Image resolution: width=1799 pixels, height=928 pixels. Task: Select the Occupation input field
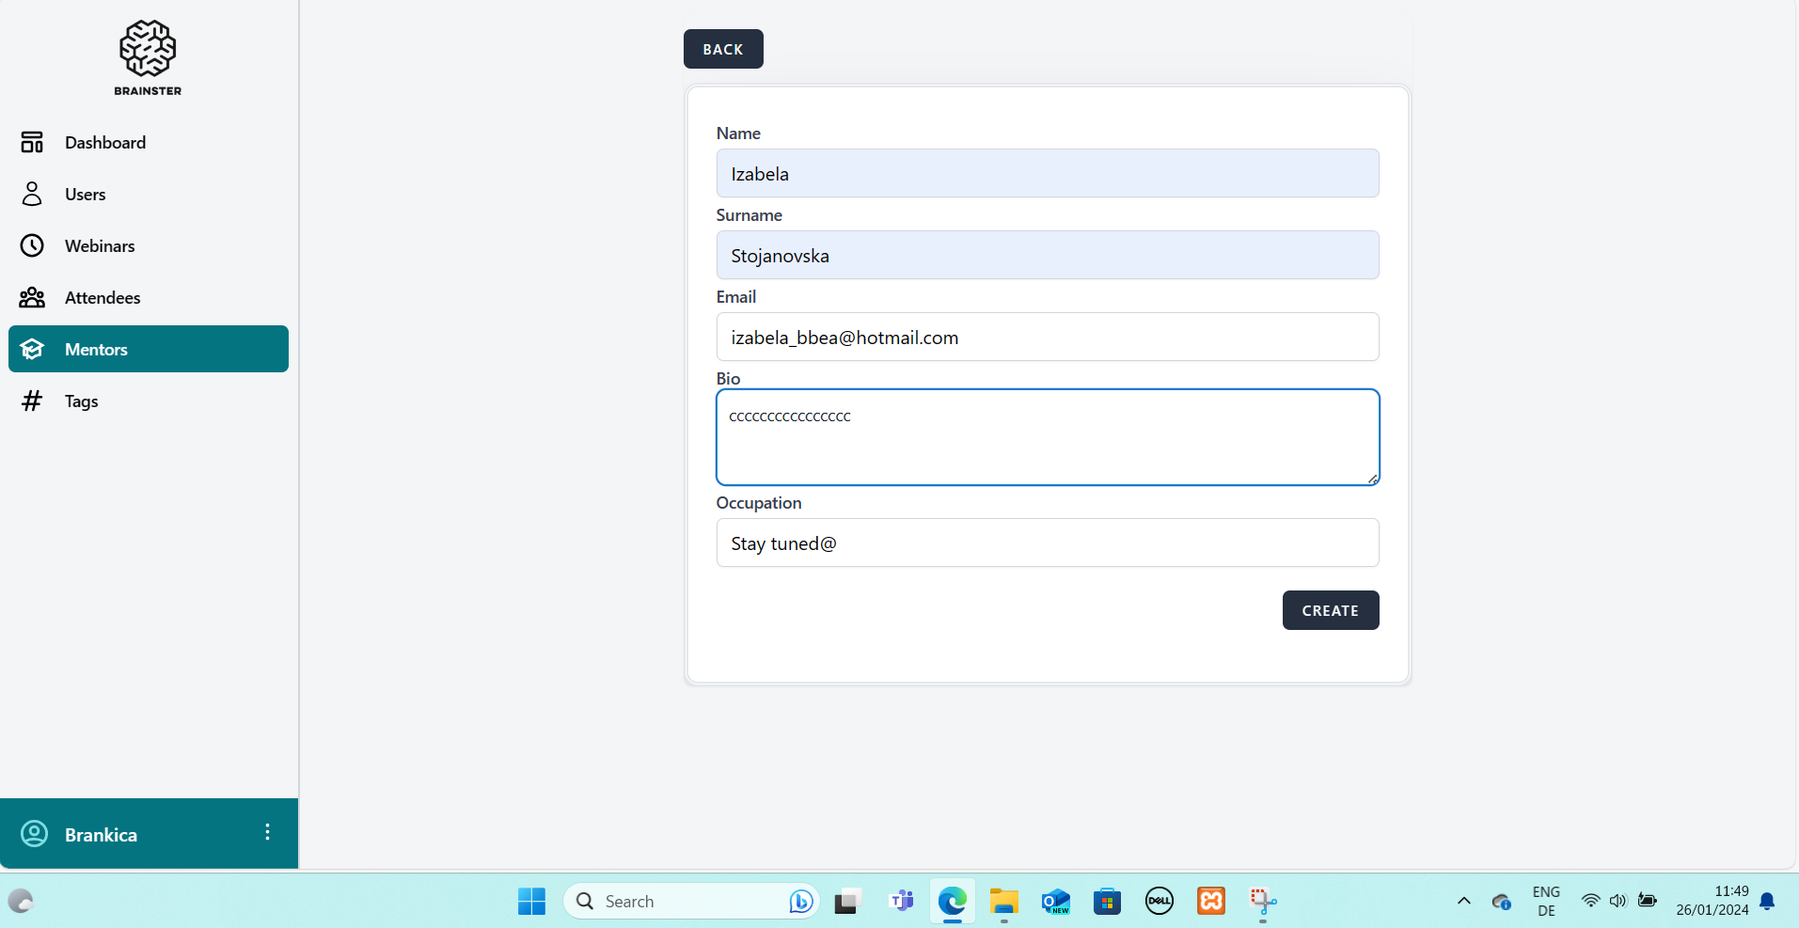point(1047,543)
